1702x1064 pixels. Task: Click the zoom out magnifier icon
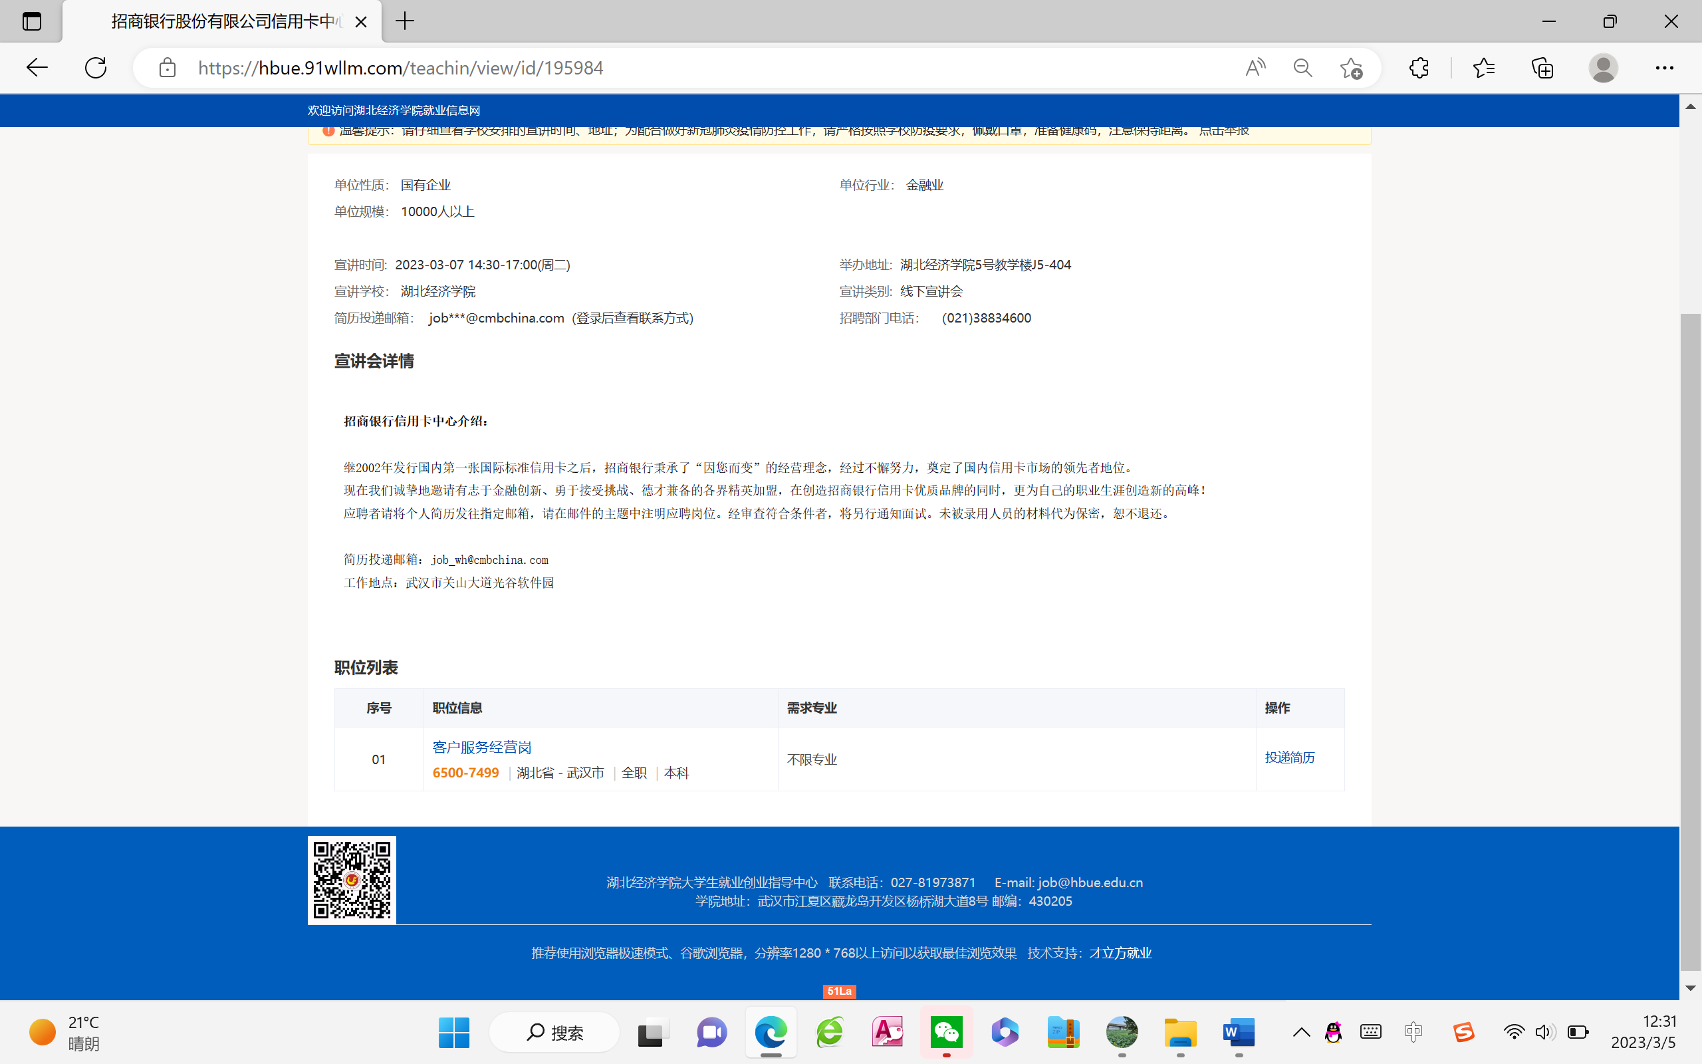pos(1302,68)
